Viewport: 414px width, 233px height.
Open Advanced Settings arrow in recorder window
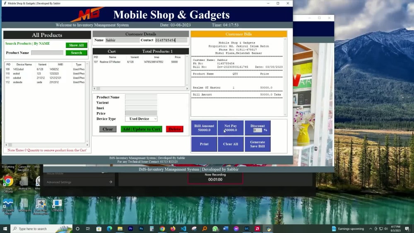111,182
